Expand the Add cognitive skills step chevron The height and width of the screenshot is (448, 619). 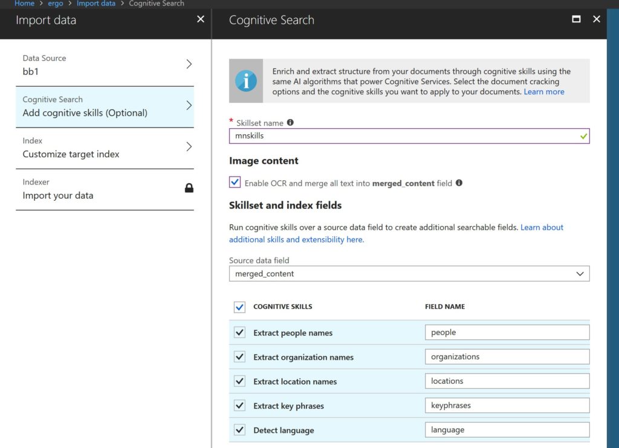[189, 105]
